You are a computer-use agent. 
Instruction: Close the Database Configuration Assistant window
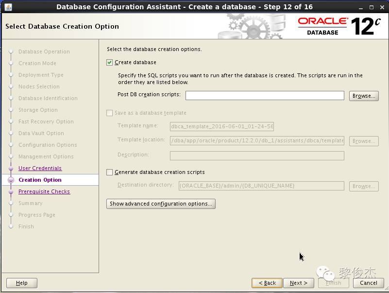382,7
